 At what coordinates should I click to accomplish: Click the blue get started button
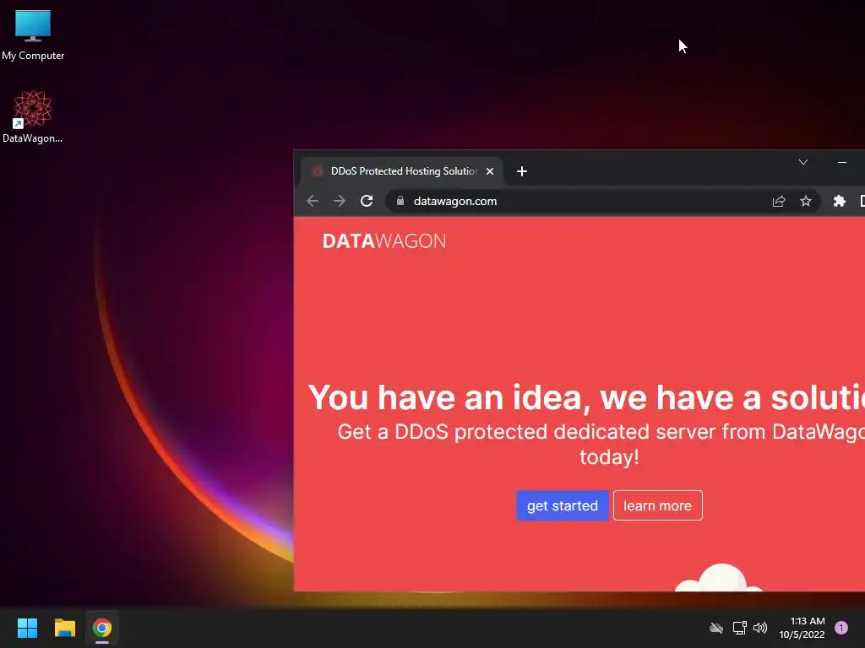562,505
